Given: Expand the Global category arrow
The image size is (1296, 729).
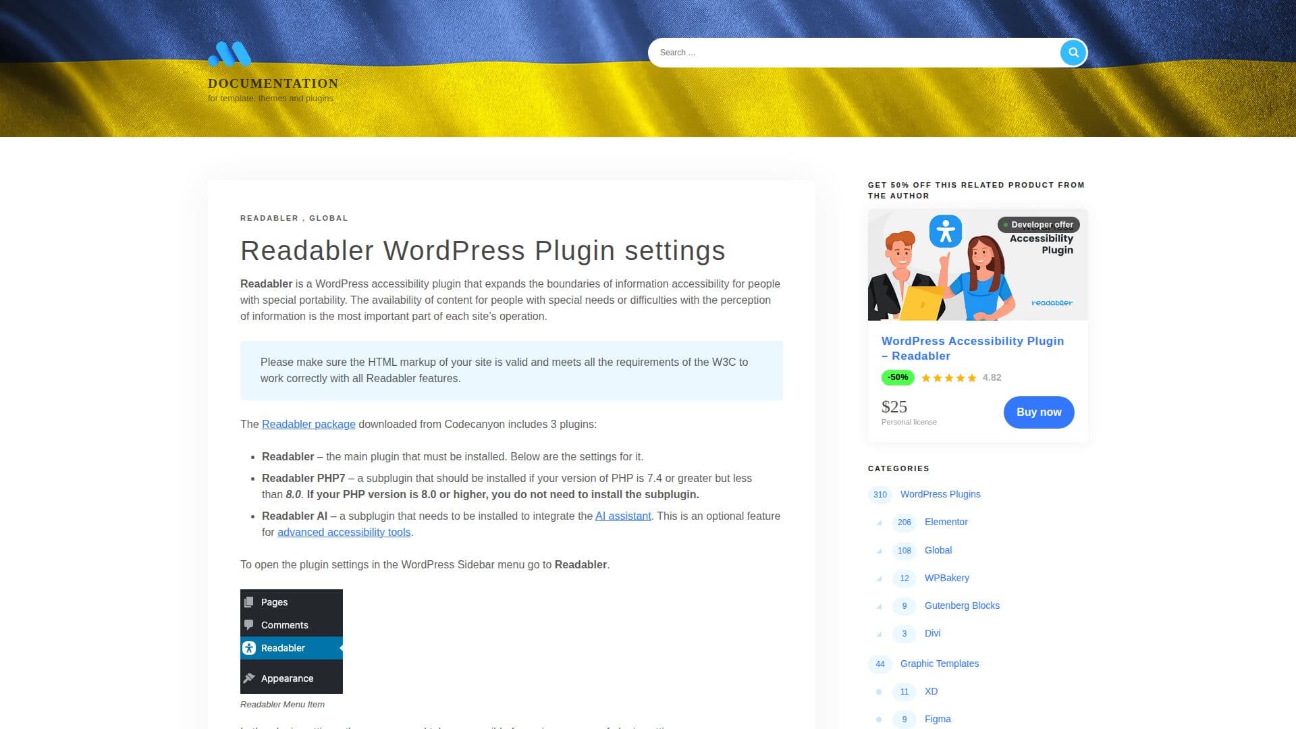Looking at the screenshot, I should tap(879, 551).
